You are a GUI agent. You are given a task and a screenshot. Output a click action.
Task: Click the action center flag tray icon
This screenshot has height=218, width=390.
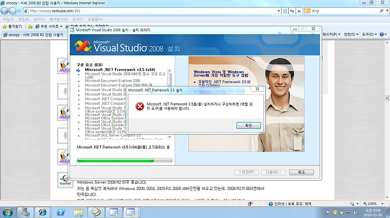coord(328,213)
